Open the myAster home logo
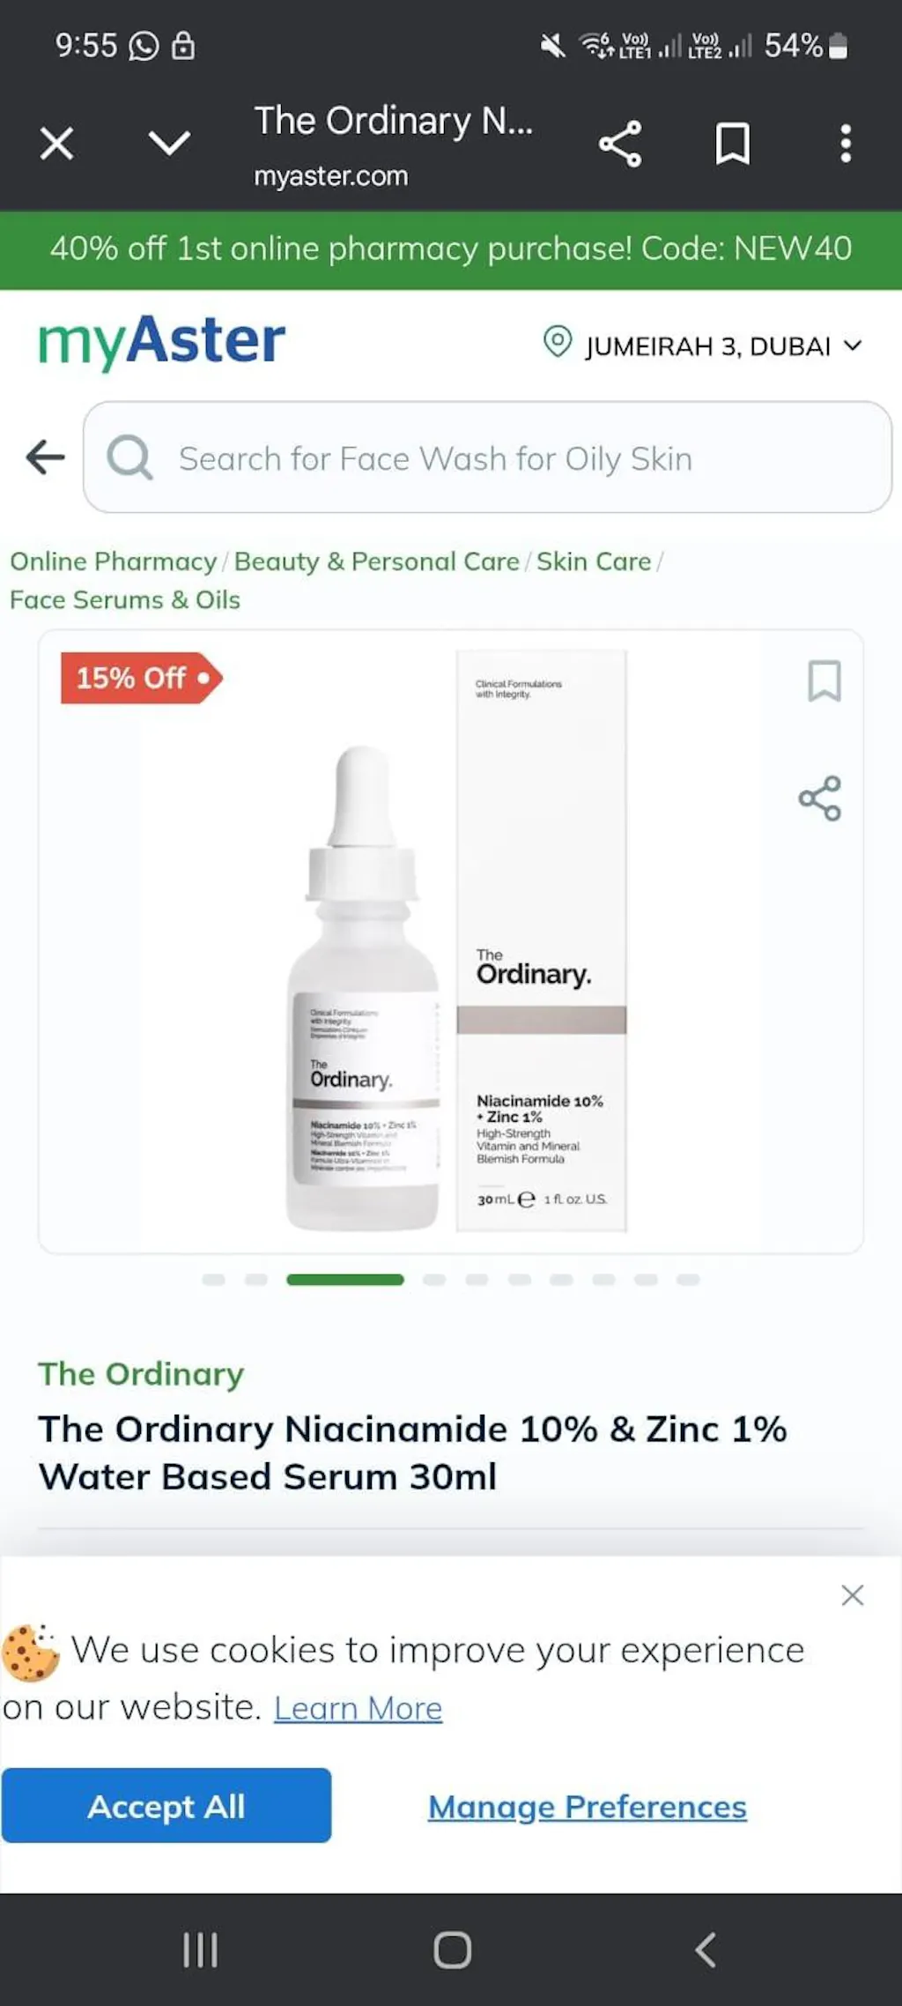 tap(162, 342)
